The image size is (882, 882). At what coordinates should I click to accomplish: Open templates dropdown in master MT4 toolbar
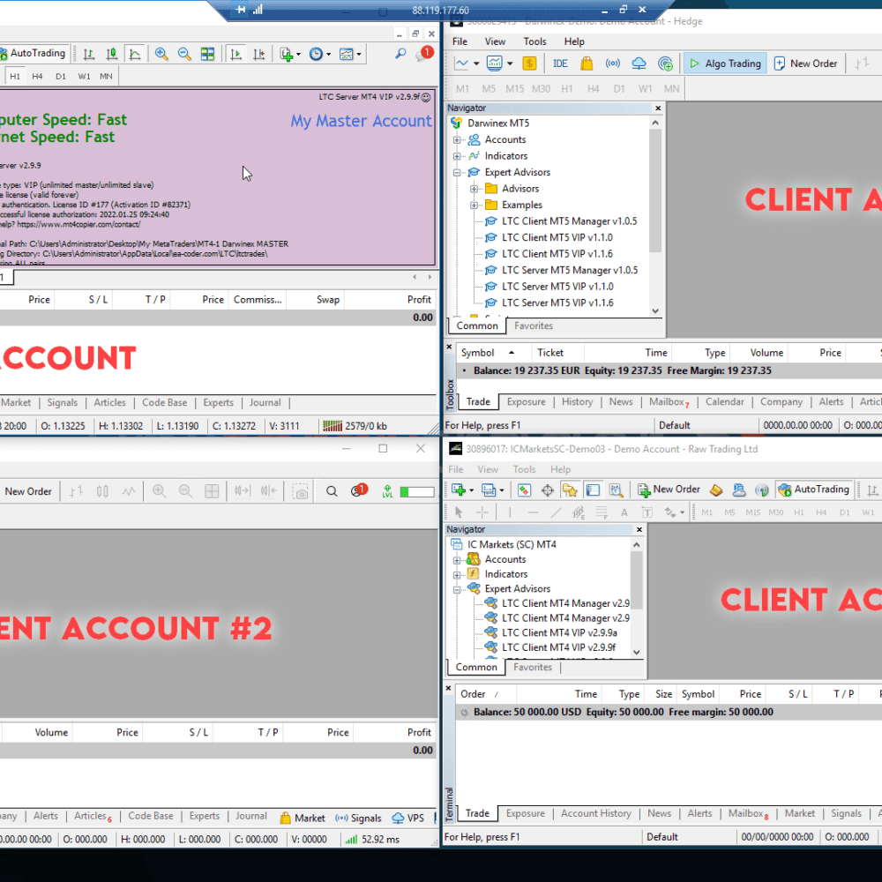click(350, 54)
